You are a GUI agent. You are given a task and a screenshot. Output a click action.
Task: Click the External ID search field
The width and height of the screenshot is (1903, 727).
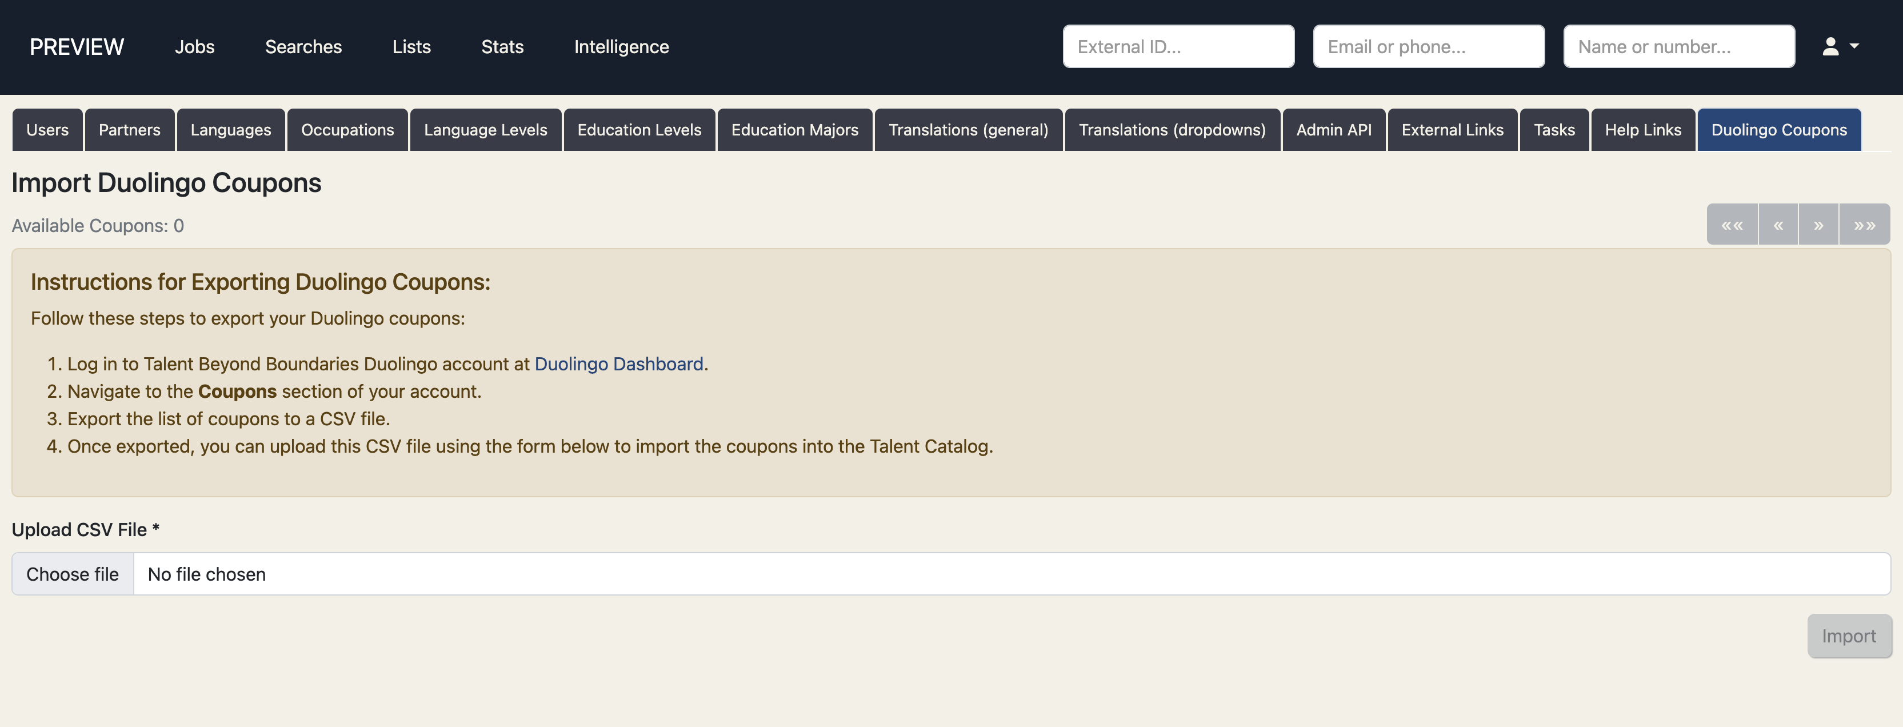pyautogui.click(x=1178, y=46)
